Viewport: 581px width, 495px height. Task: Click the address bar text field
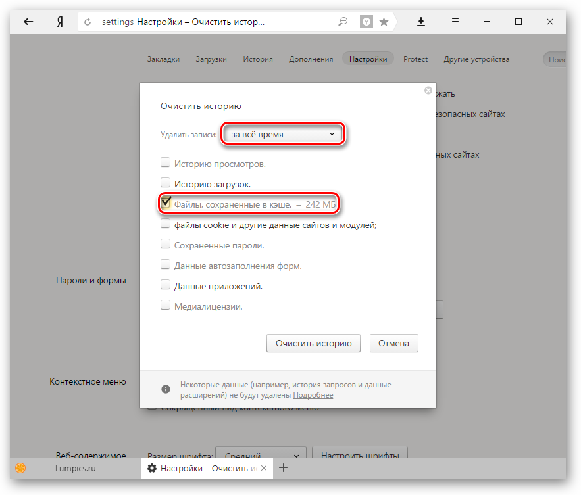217,22
